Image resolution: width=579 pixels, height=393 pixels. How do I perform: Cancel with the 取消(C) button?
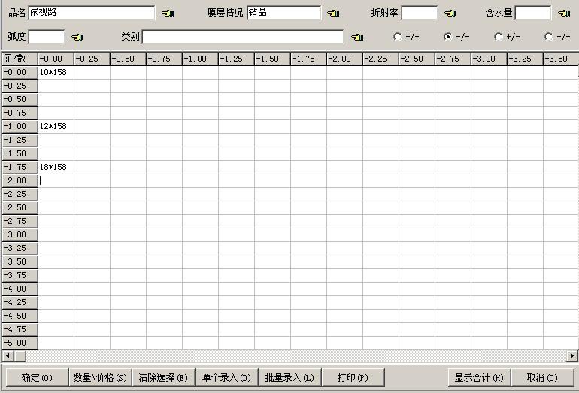point(542,377)
